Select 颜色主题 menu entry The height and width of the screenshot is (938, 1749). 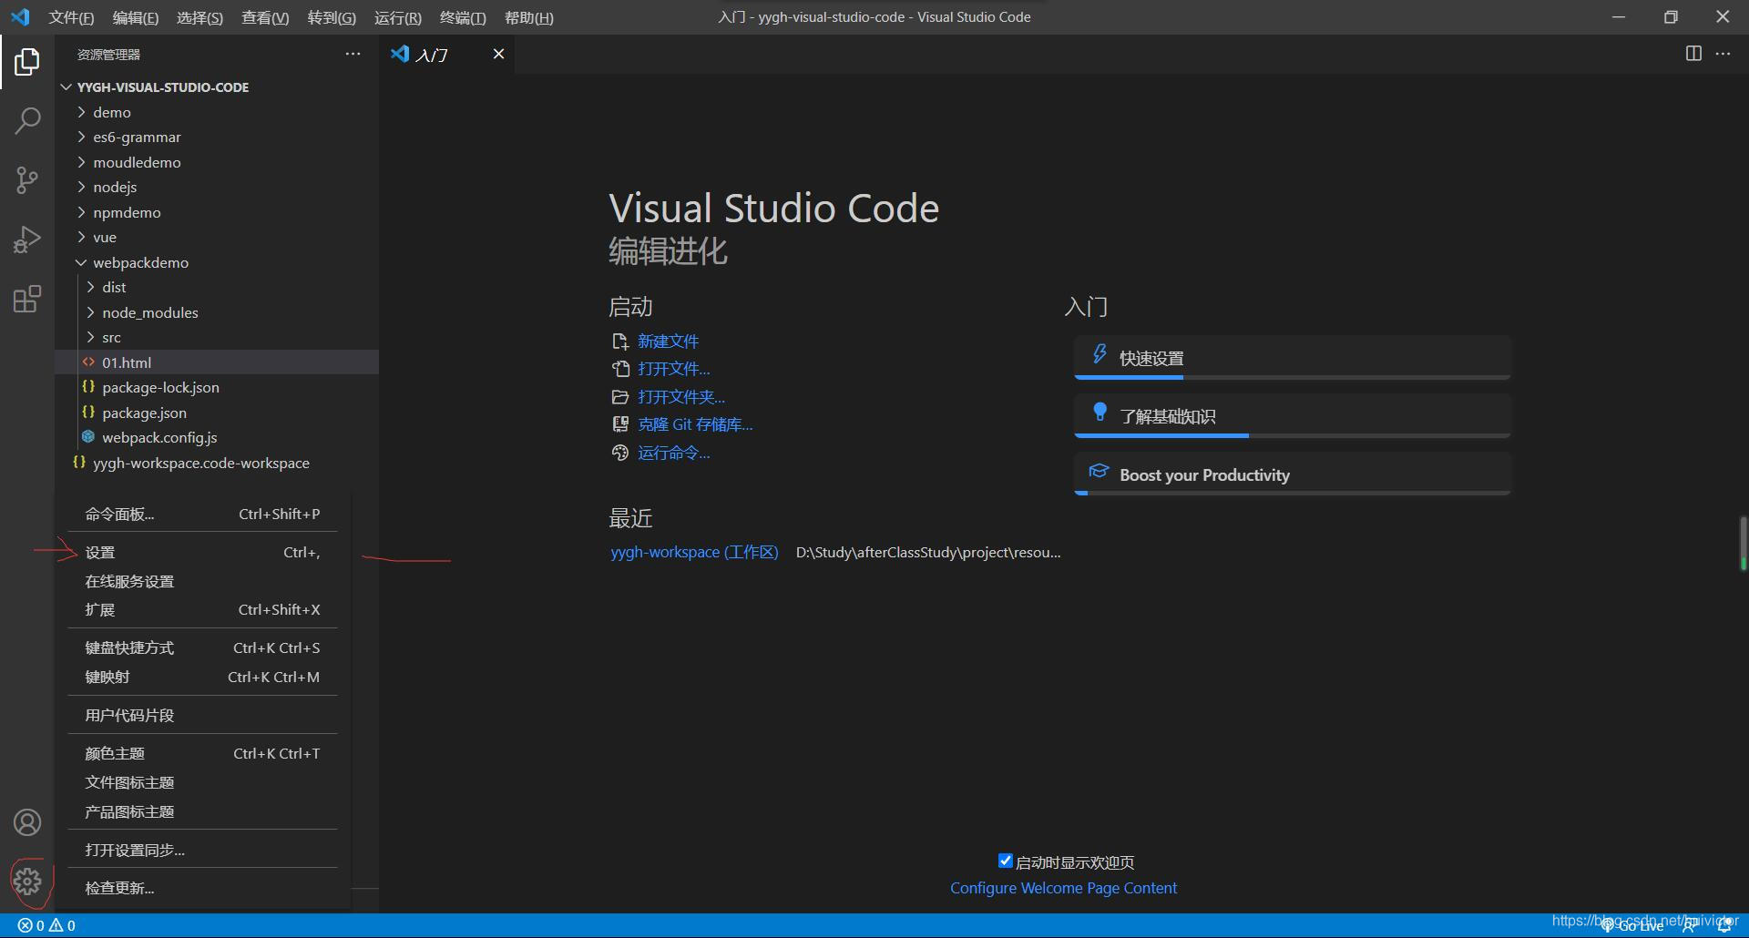(202, 754)
